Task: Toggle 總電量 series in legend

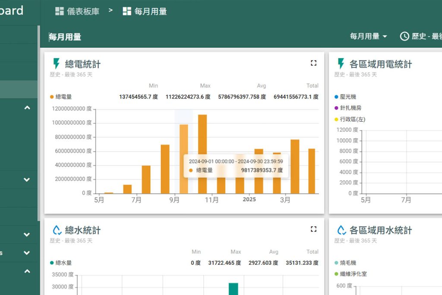Action: coord(63,97)
